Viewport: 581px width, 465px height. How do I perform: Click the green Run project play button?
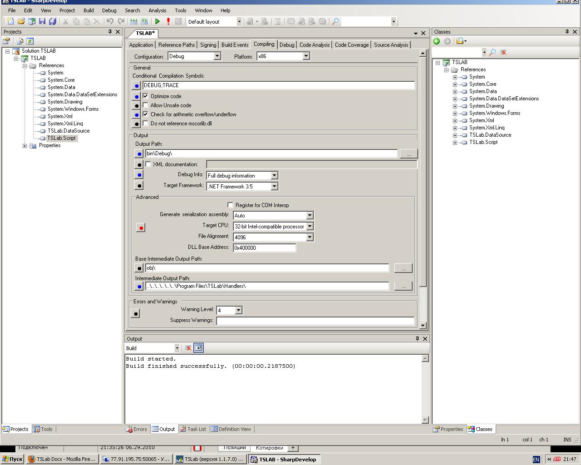[x=157, y=21]
